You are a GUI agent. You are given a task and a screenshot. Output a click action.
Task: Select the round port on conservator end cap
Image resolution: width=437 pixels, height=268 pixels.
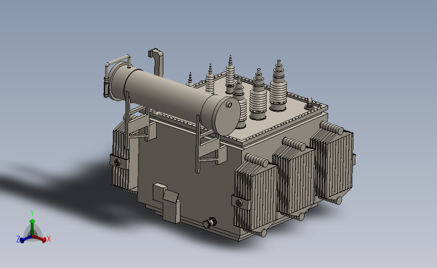(229, 105)
